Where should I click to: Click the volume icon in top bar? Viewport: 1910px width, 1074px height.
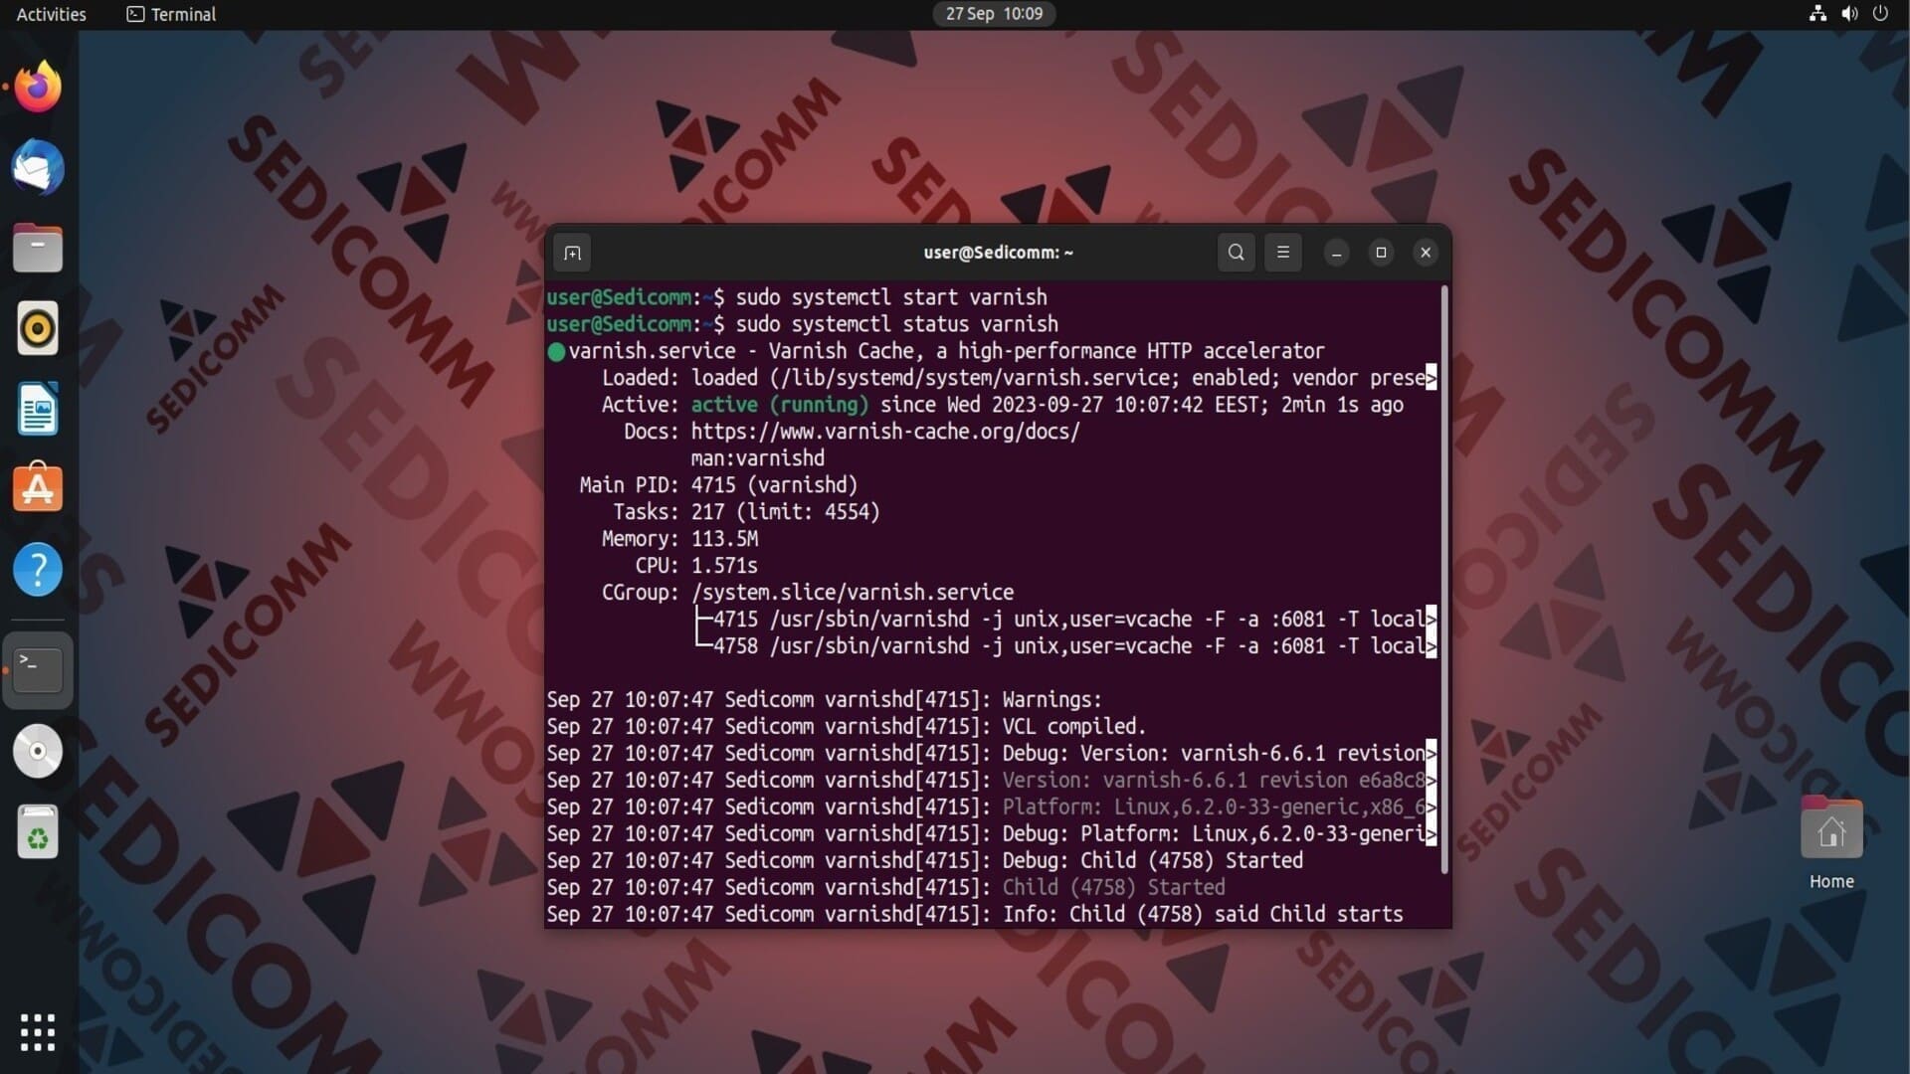pos(1849,14)
